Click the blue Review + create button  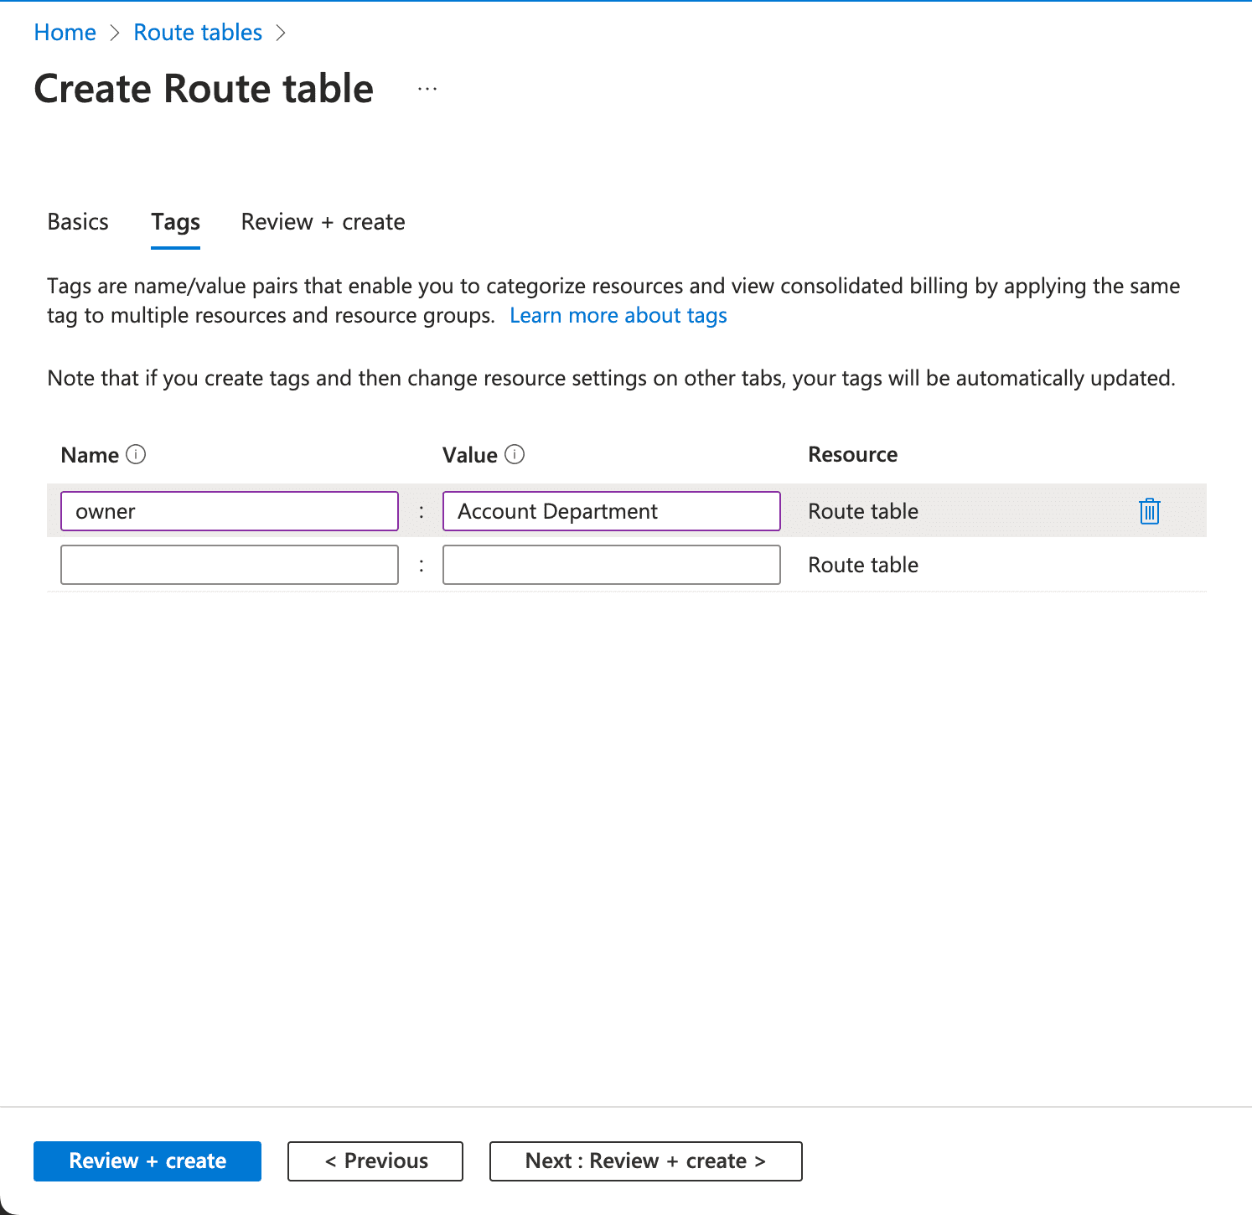pyautogui.click(x=147, y=1161)
